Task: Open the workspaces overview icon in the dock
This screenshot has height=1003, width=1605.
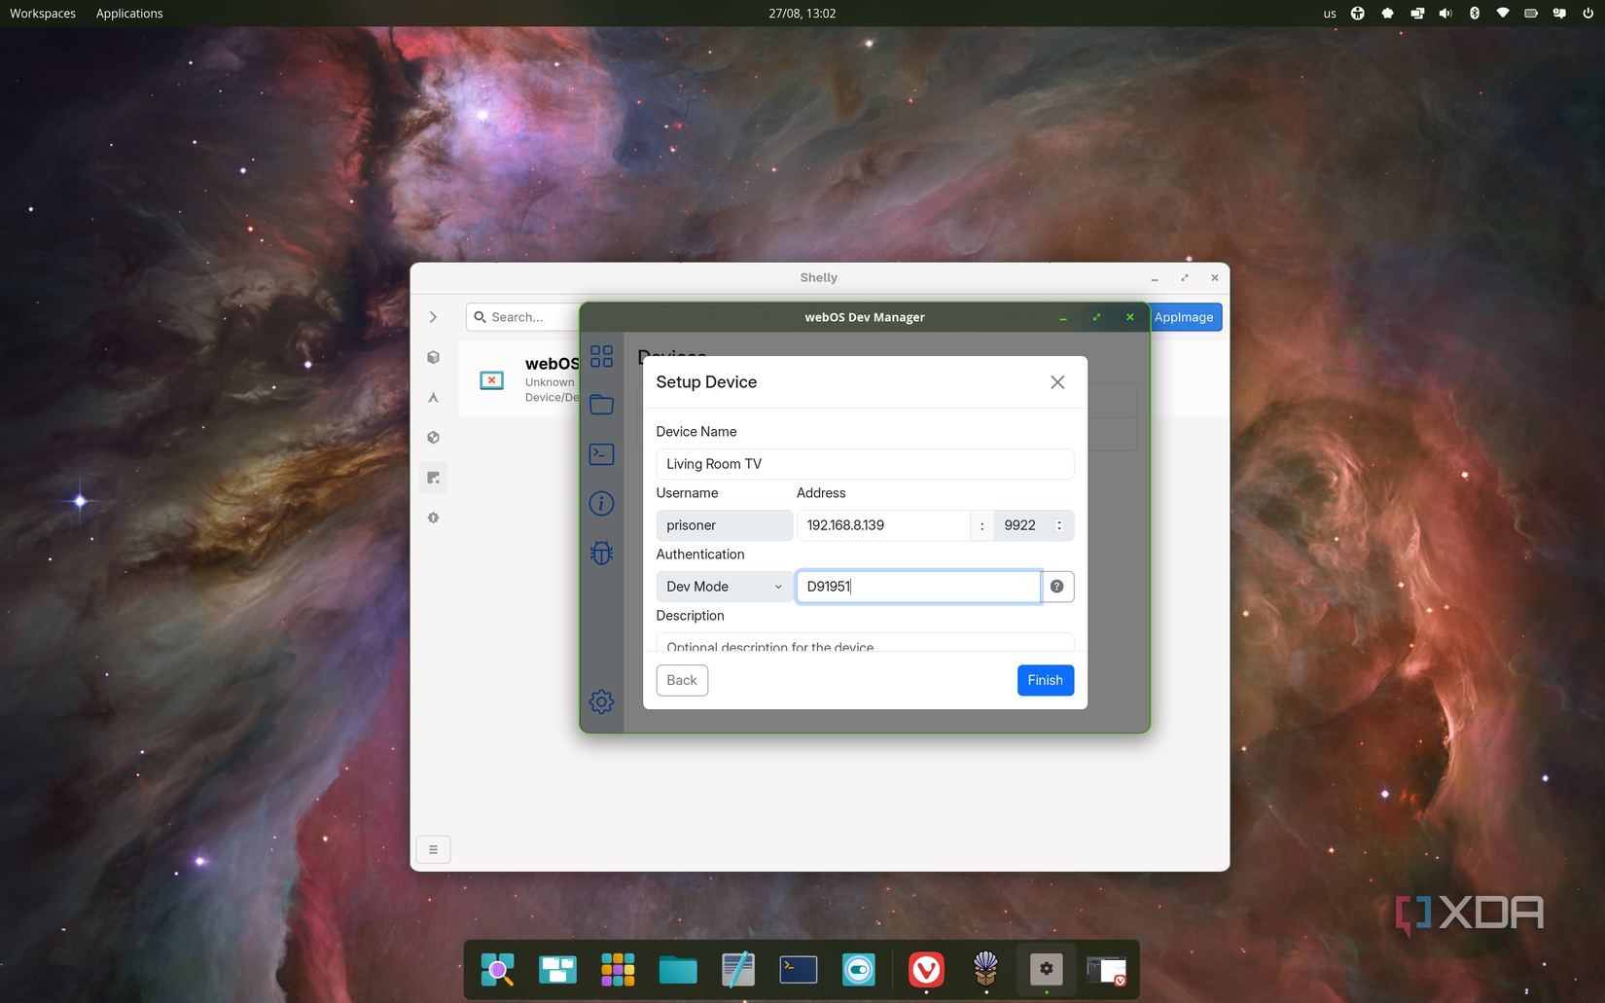Action: click(557, 969)
